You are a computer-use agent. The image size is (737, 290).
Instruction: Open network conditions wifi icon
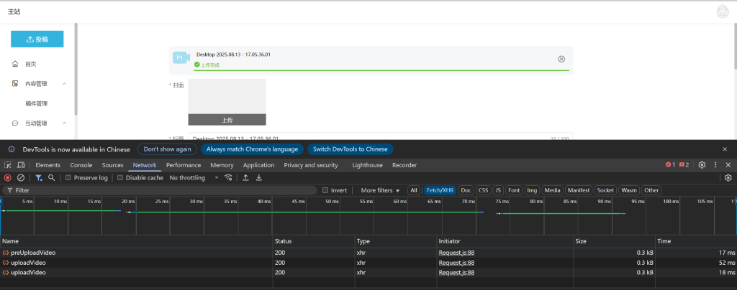229,177
